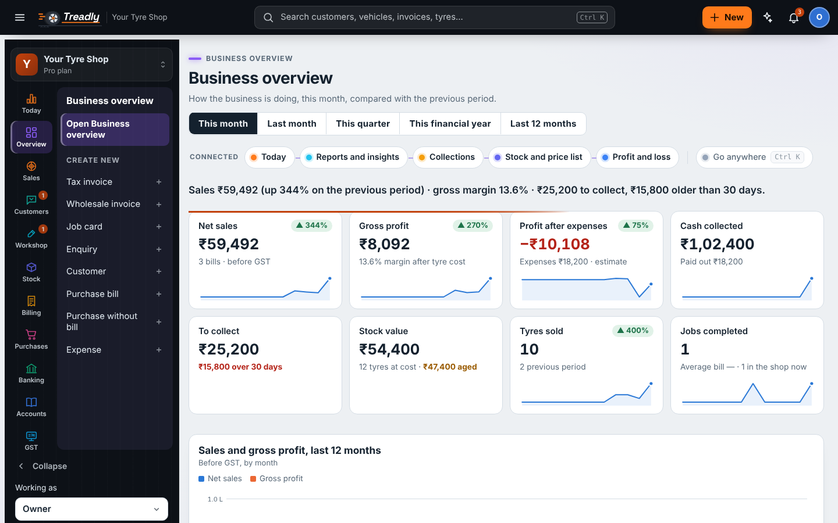Switch period to Last 12 months

point(543,124)
